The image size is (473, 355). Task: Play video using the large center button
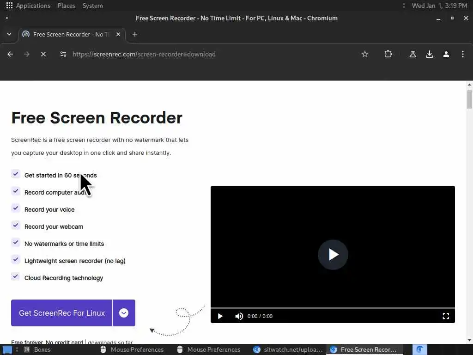coord(333,255)
